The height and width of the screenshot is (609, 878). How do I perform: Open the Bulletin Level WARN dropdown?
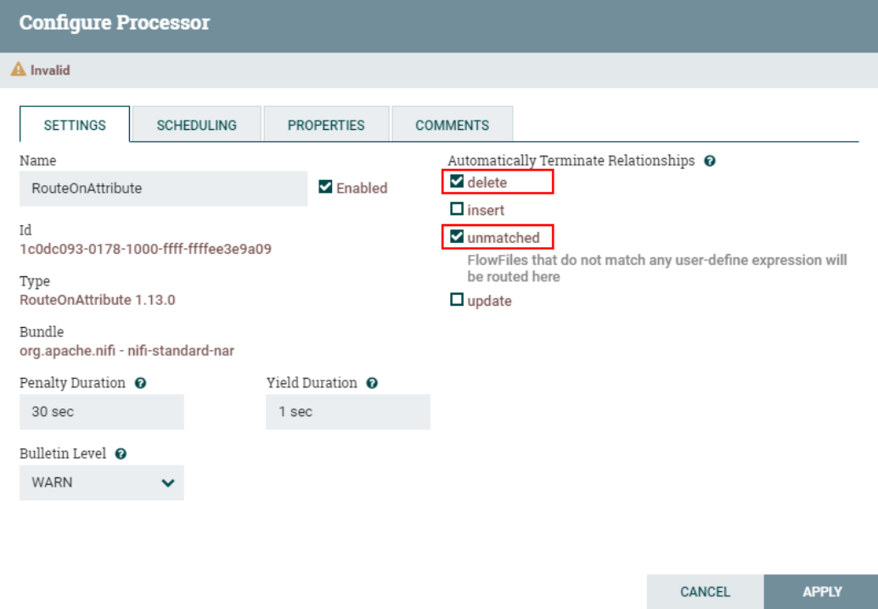pyautogui.click(x=101, y=482)
